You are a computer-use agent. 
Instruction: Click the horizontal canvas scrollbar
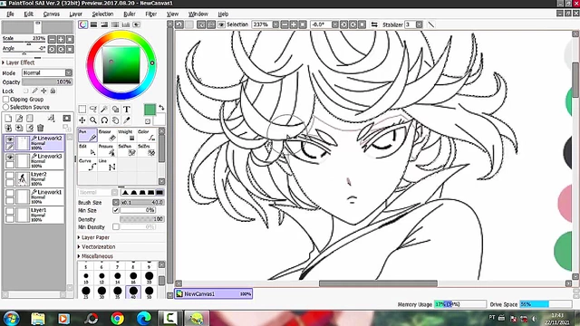tap(378, 283)
